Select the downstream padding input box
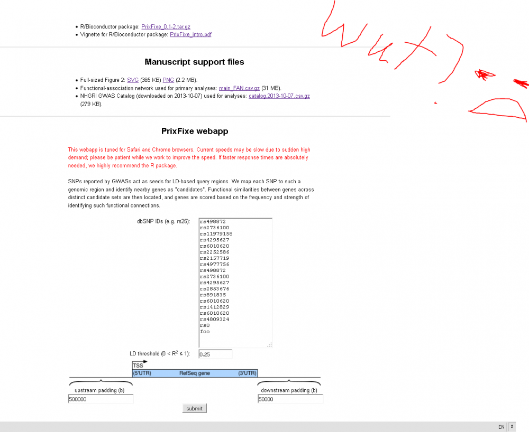This screenshot has height=432, width=529. click(x=290, y=399)
